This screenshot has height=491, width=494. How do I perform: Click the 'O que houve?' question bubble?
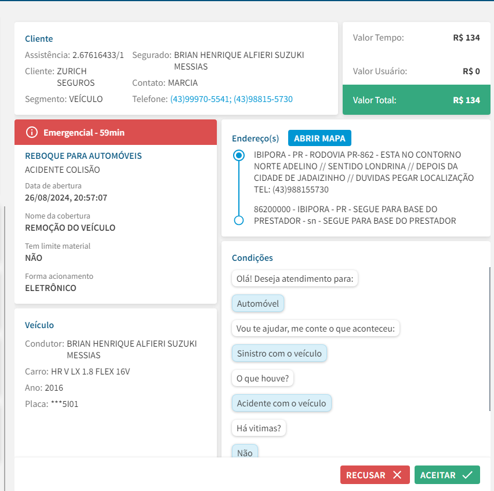(x=263, y=379)
